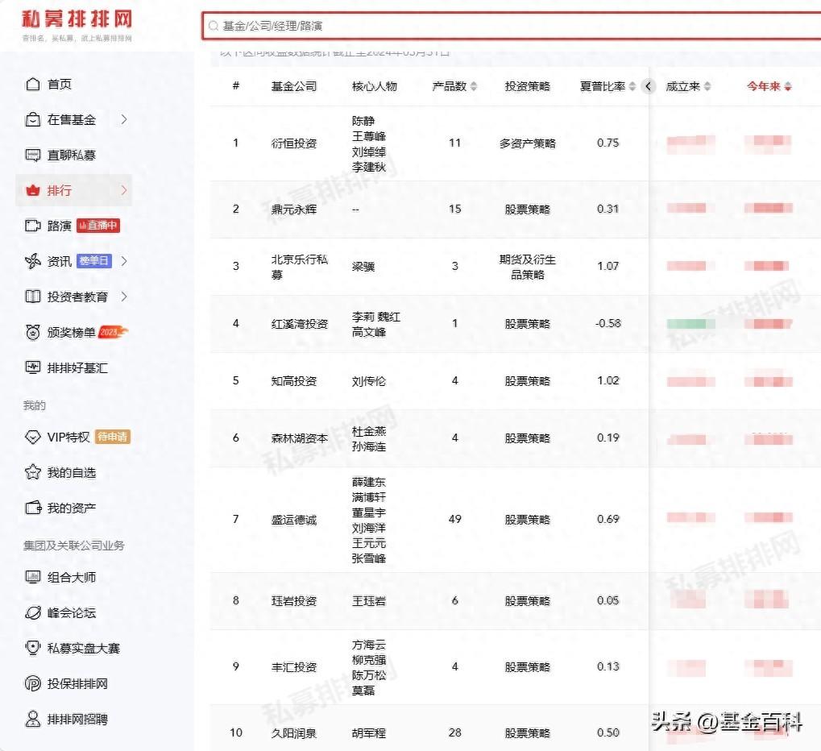Click the 直播中 live badge
Screen dimensions: 821x751
click(98, 226)
